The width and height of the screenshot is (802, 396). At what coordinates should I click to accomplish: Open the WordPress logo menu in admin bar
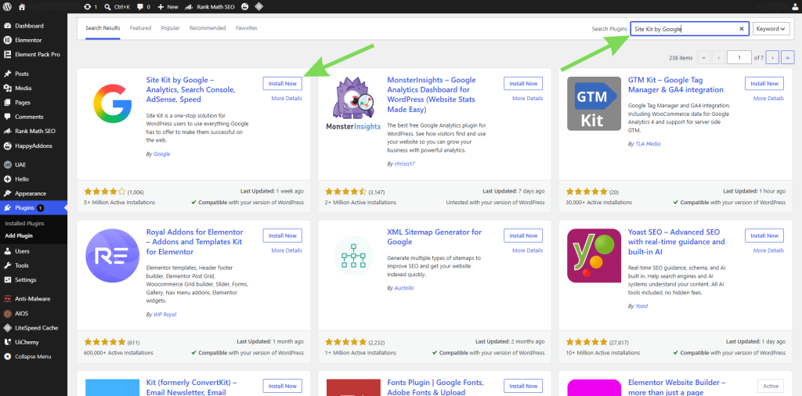click(7, 7)
